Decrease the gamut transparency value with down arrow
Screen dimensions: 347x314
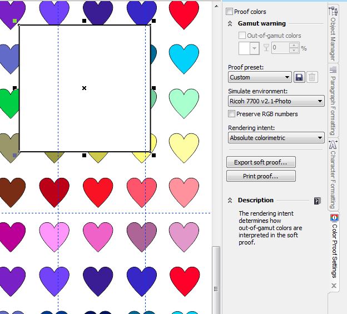pyautogui.click(x=294, y=50)
